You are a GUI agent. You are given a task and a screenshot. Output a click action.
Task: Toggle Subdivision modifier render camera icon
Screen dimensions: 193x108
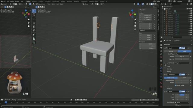184,74
